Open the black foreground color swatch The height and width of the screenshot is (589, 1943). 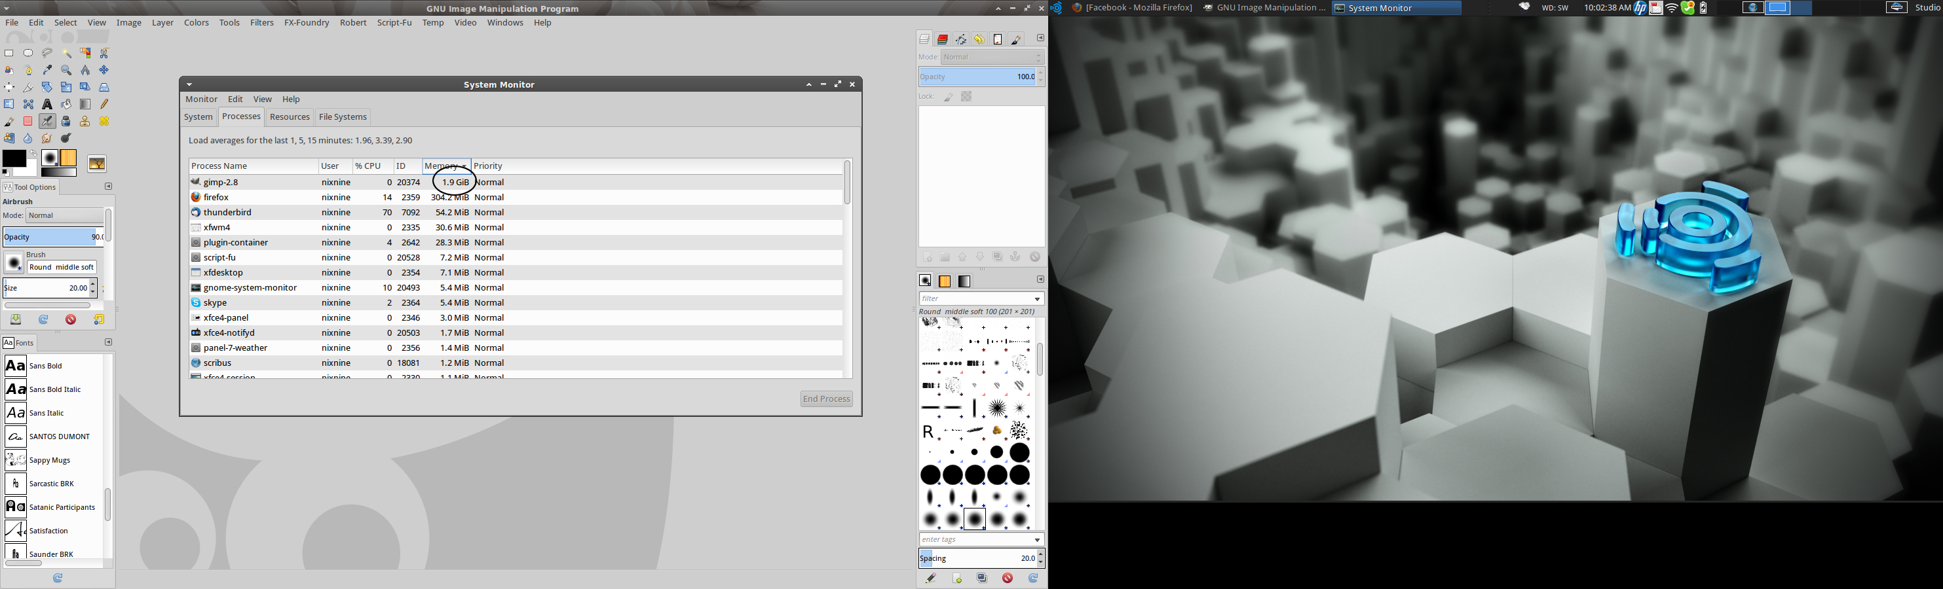14,158
